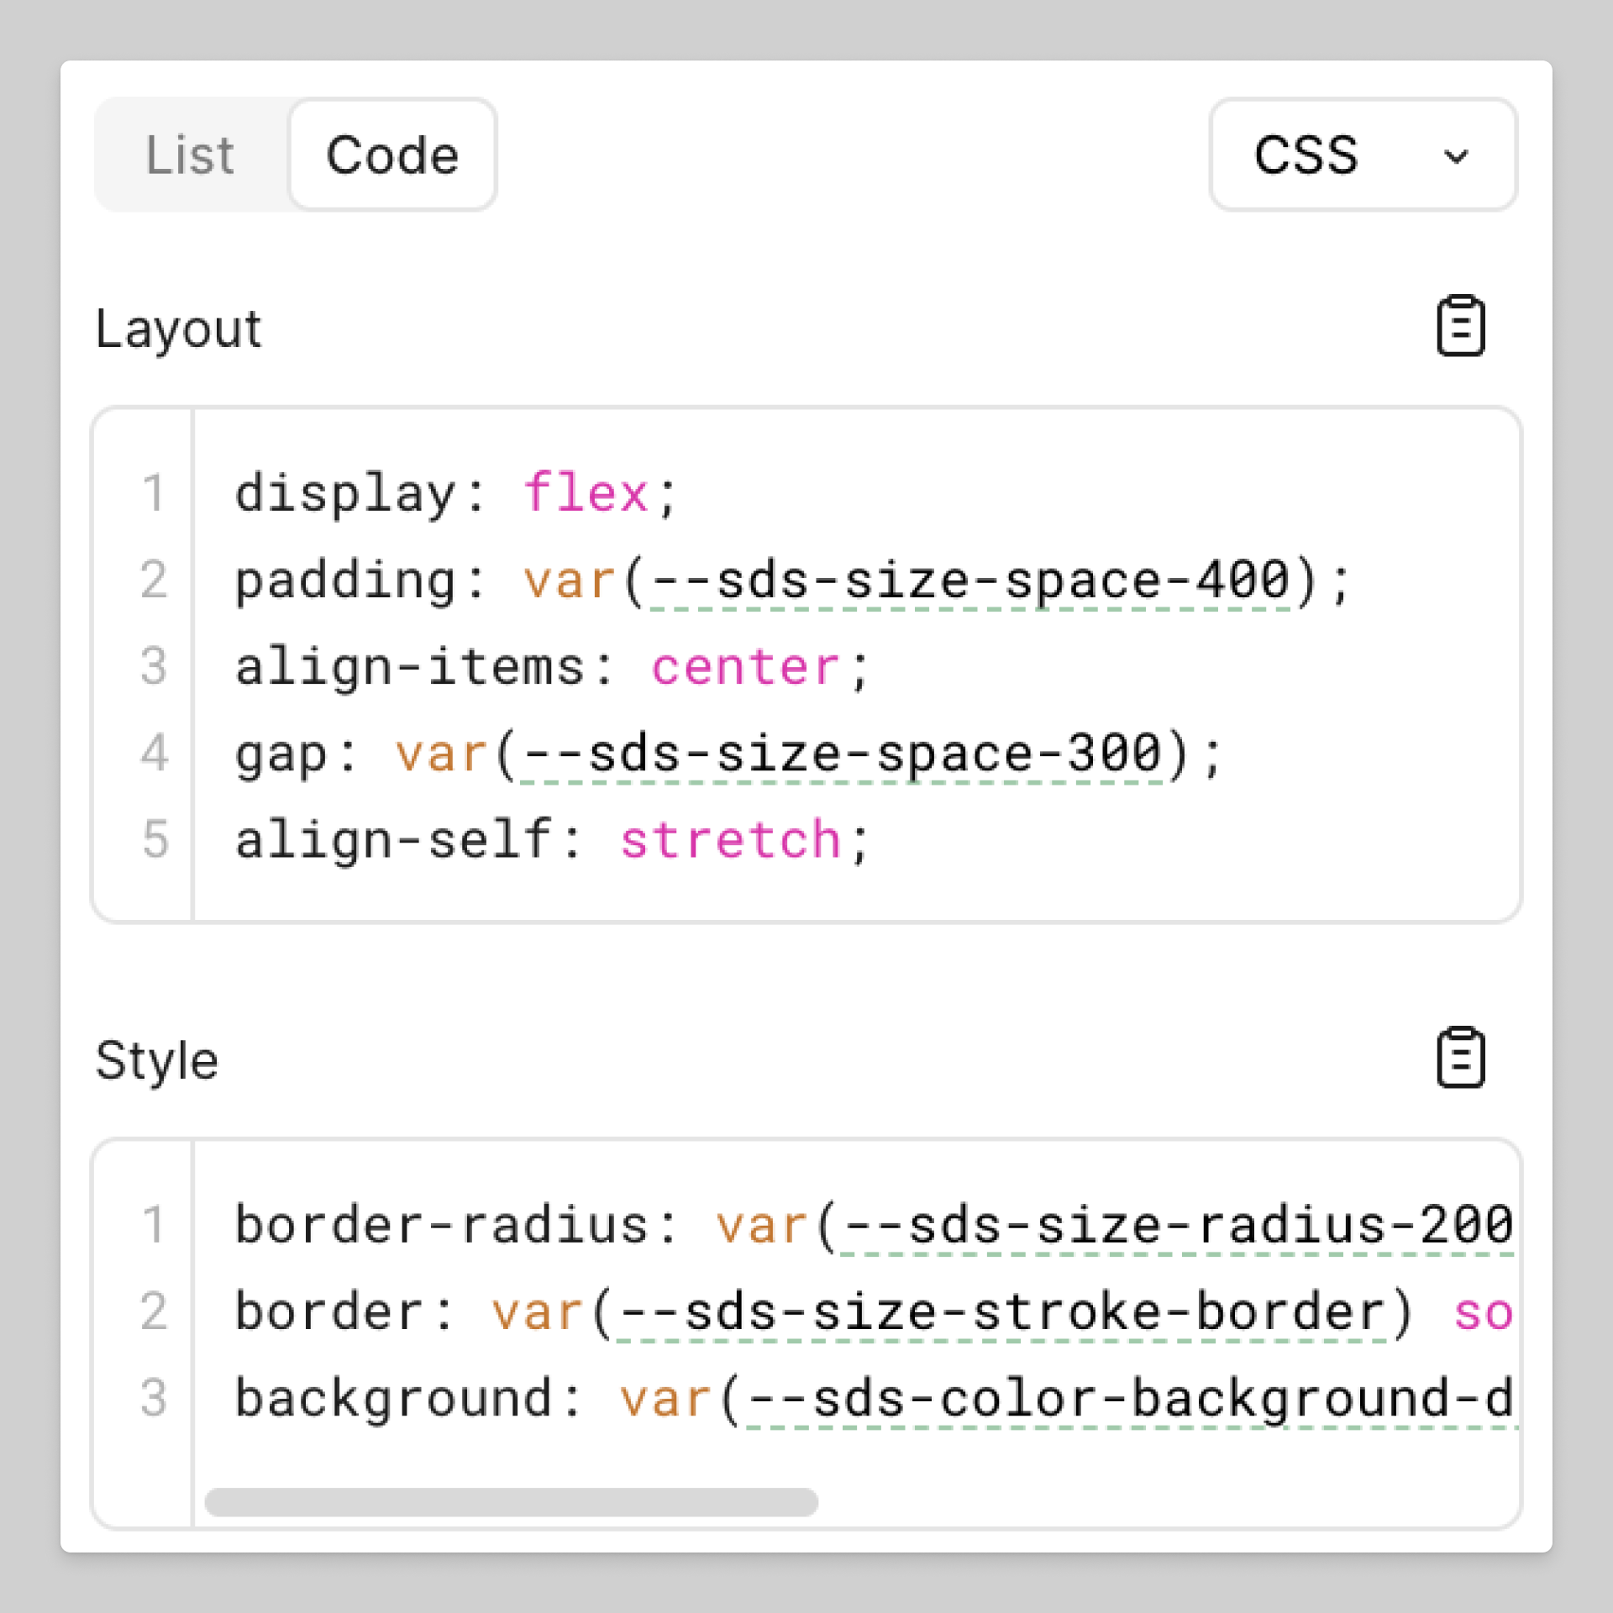Image resolution: width=1613 pixels, height=1613 pixels.
Task: Switch to the List view tab
Action: 190,155
